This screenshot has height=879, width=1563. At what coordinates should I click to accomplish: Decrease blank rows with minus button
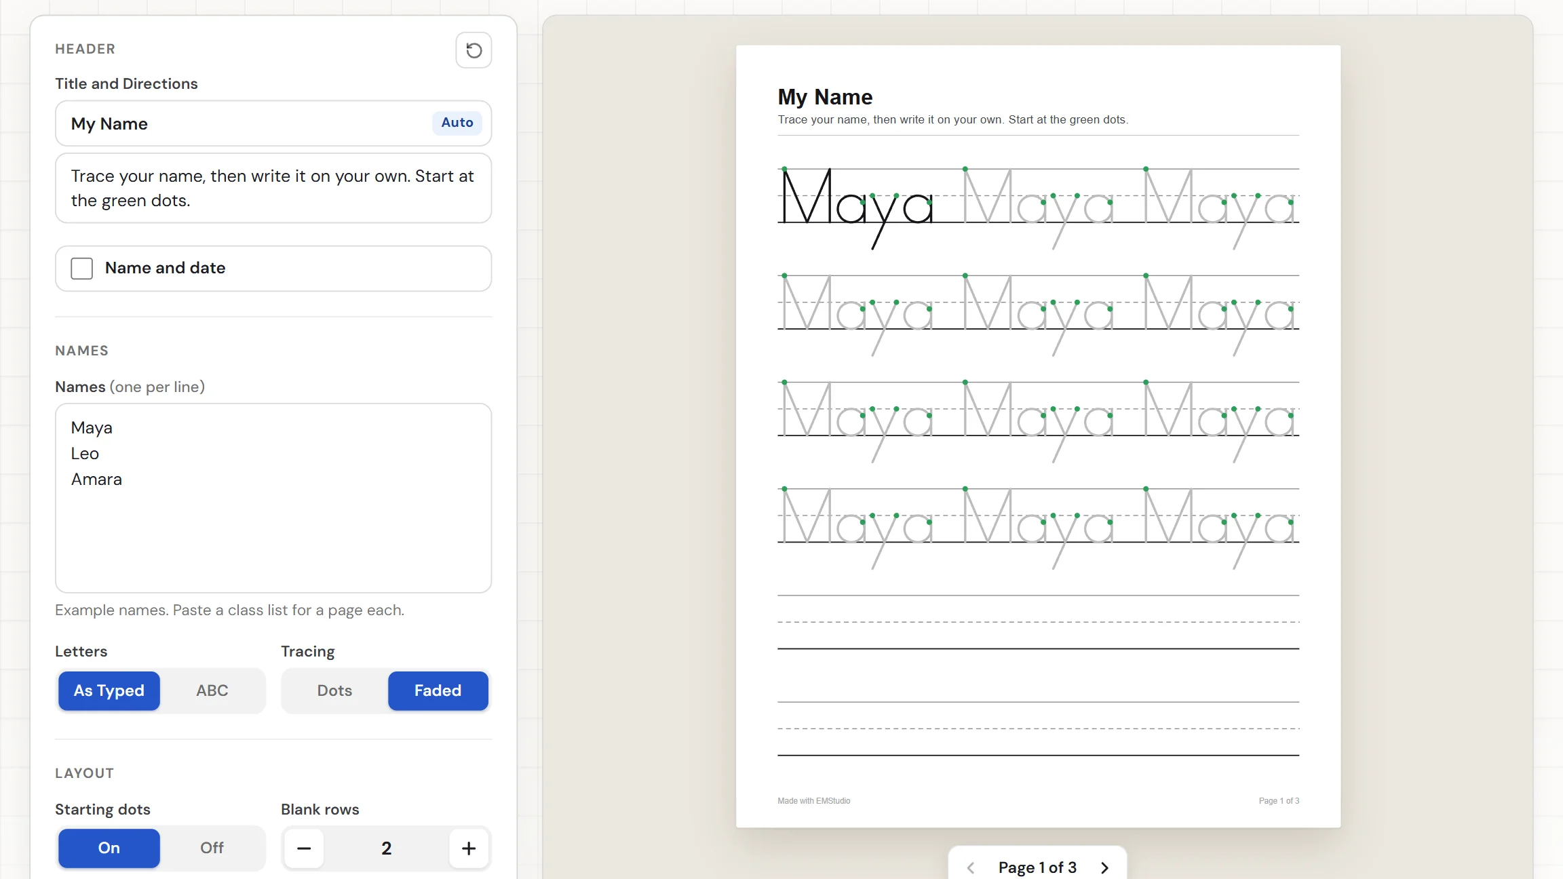coord(304,848)
